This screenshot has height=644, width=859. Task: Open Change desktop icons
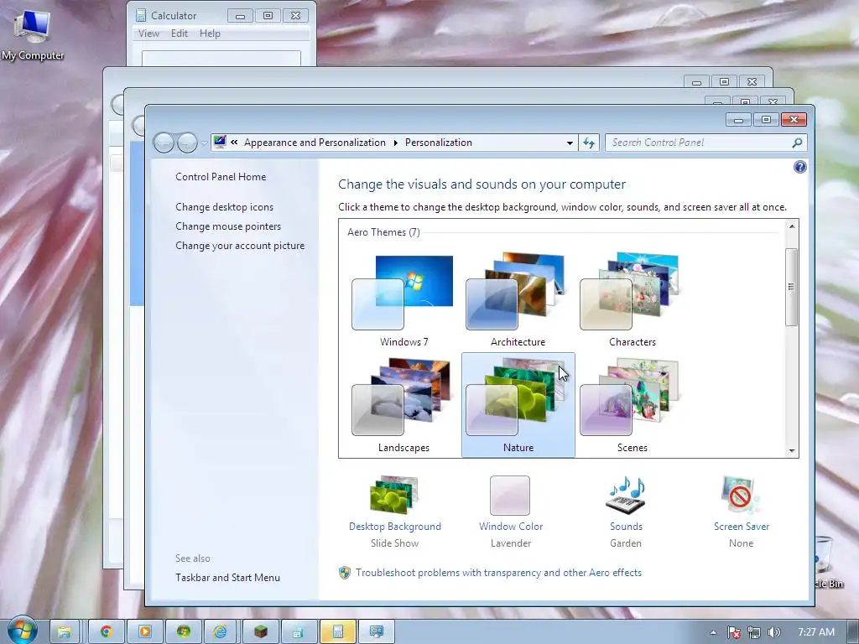point(224,207)
